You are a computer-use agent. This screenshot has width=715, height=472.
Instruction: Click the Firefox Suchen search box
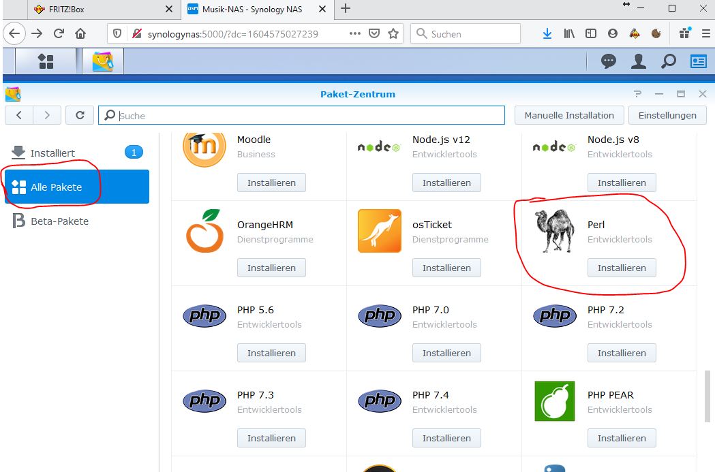pos(465,34)
